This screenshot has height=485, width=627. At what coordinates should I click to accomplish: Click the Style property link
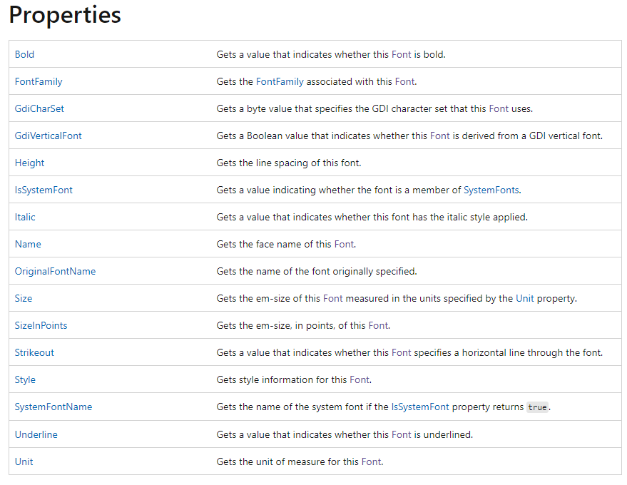coord(25,379)
